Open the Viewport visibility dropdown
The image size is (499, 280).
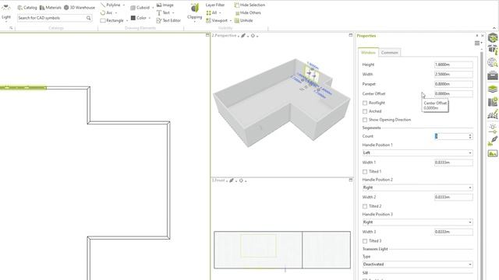coord(219,20)
